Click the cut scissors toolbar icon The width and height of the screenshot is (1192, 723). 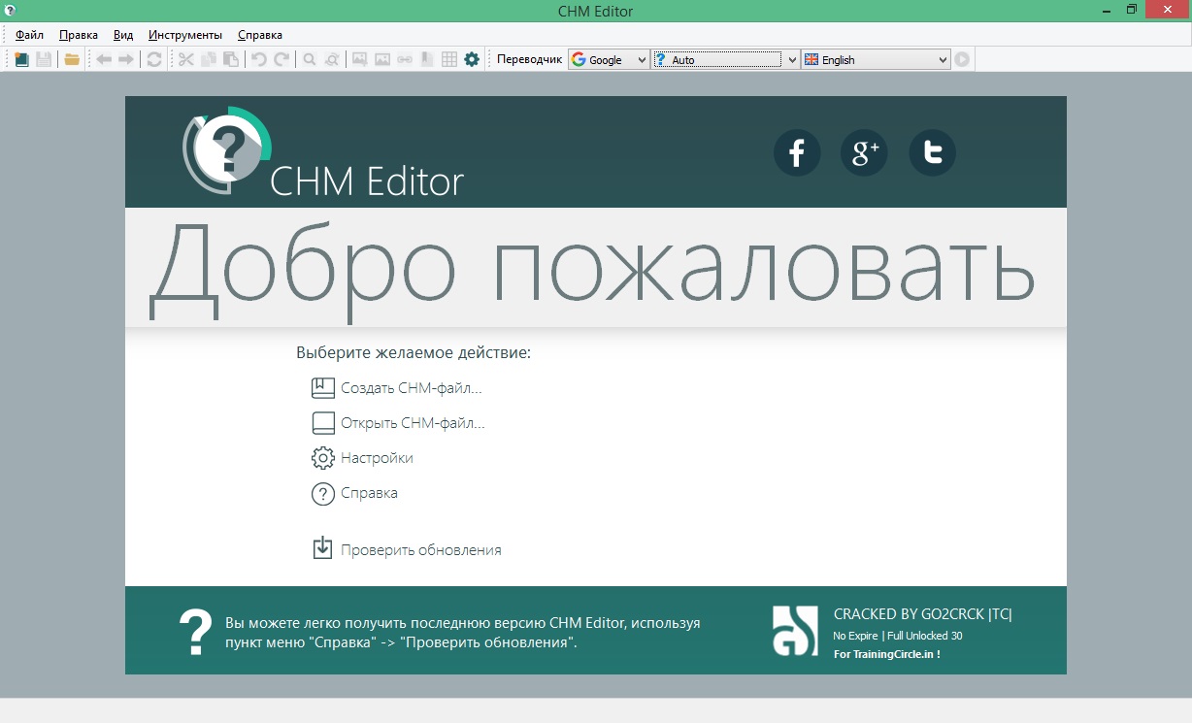point(184,59)
